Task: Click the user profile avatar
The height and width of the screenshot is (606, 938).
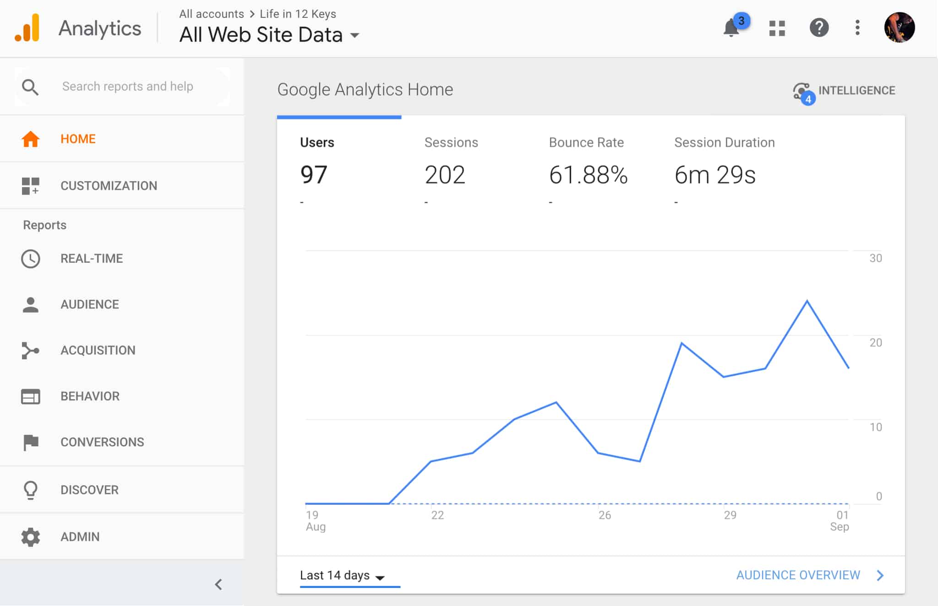Action: (899, 27)
